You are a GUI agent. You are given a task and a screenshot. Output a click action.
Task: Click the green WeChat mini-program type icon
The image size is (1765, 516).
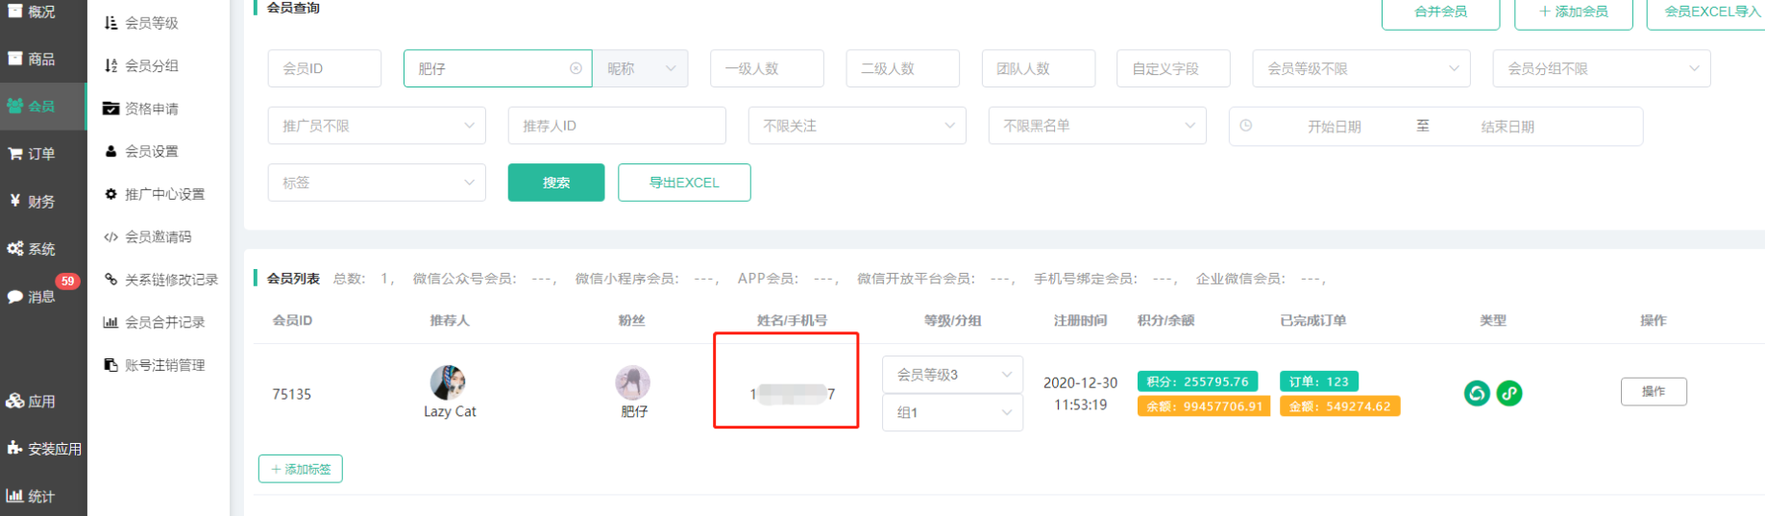[1477, 393]
